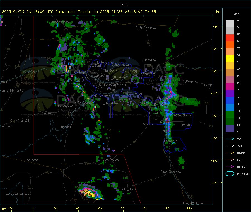Click the 'Carmensa' map label

[171, 141]
